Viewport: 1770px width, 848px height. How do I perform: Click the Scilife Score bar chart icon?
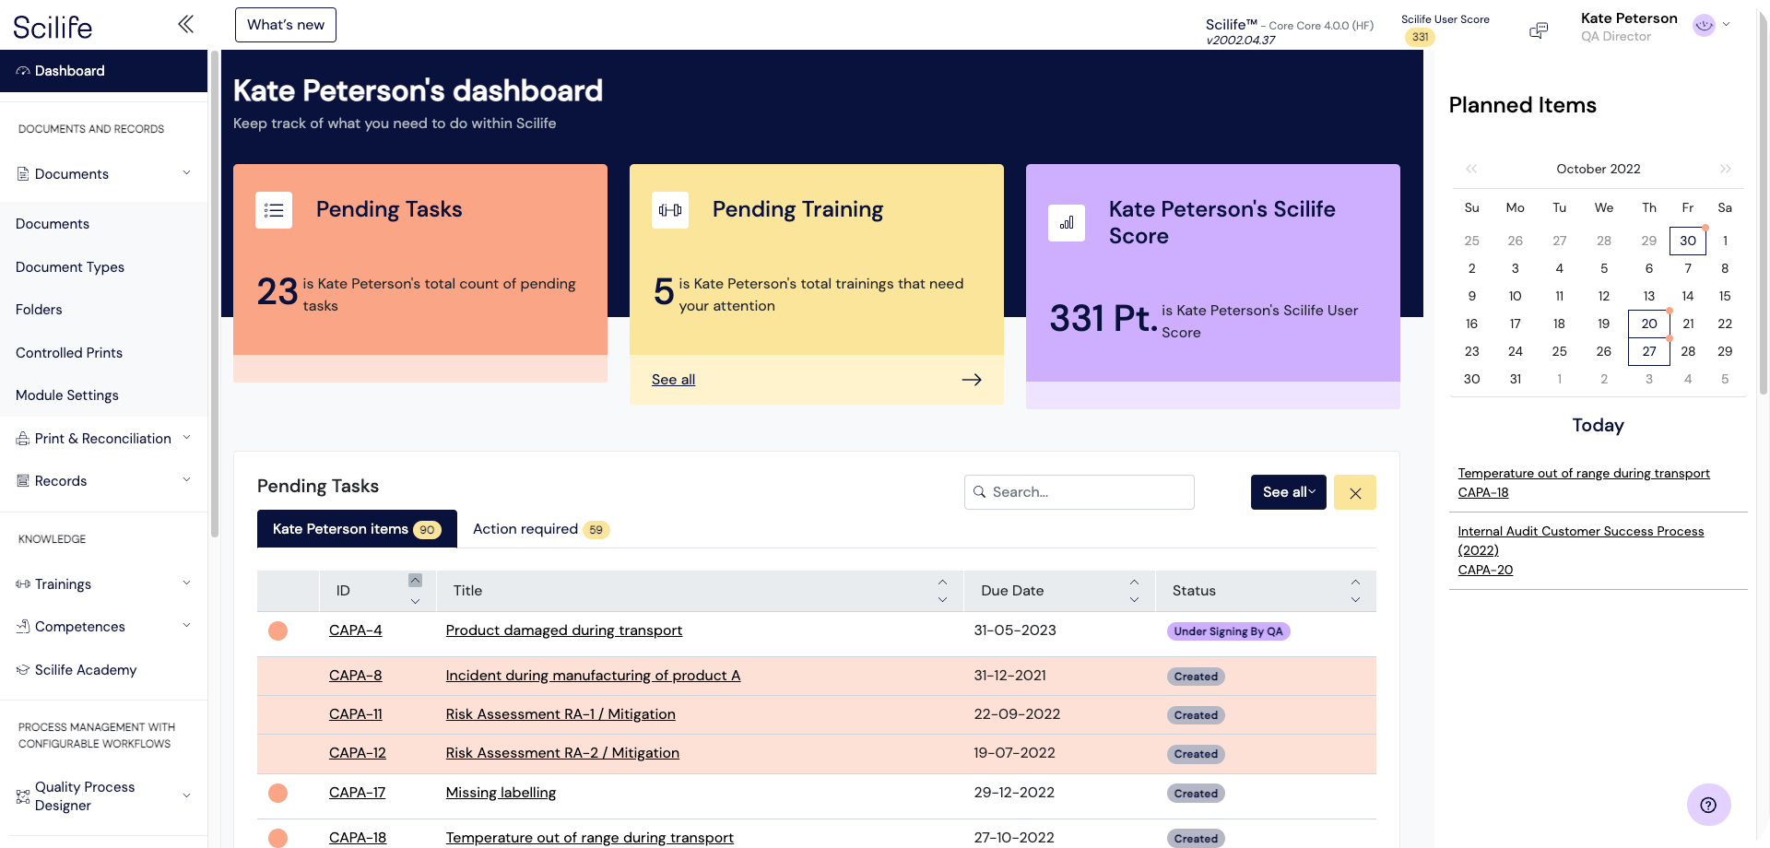(1067, 223)
